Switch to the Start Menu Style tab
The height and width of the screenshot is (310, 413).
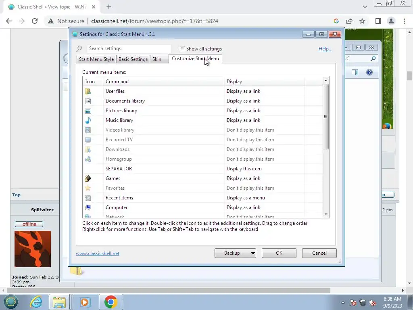tap(96, 59)
